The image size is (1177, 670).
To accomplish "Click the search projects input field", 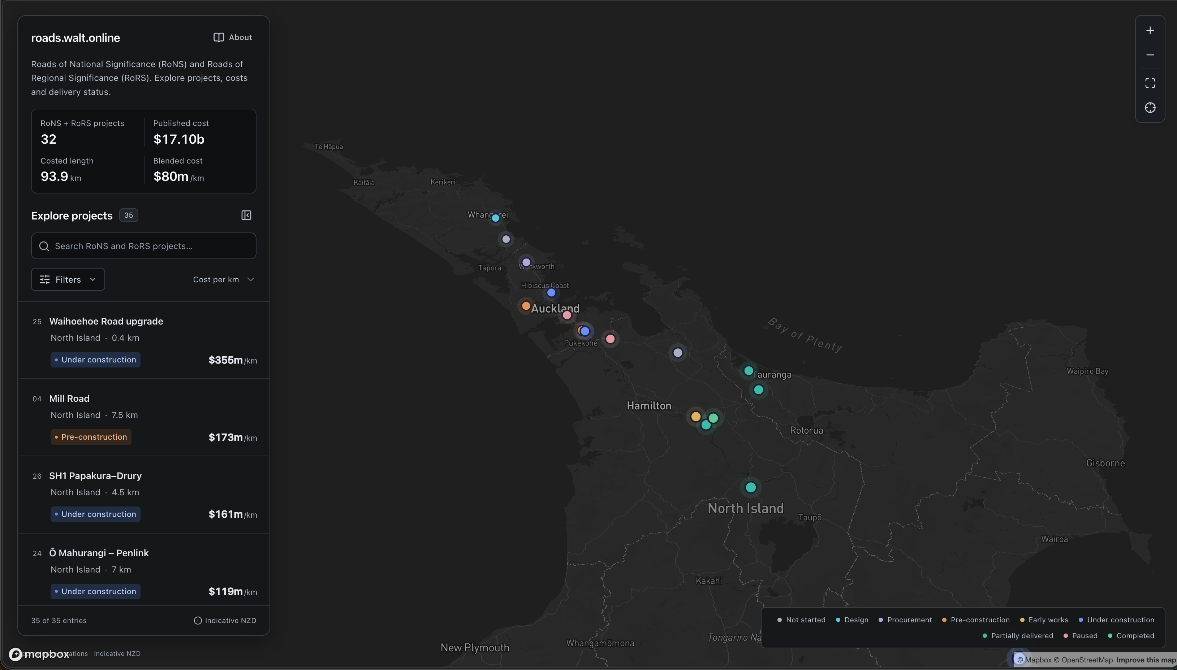I will click(144, 246).
